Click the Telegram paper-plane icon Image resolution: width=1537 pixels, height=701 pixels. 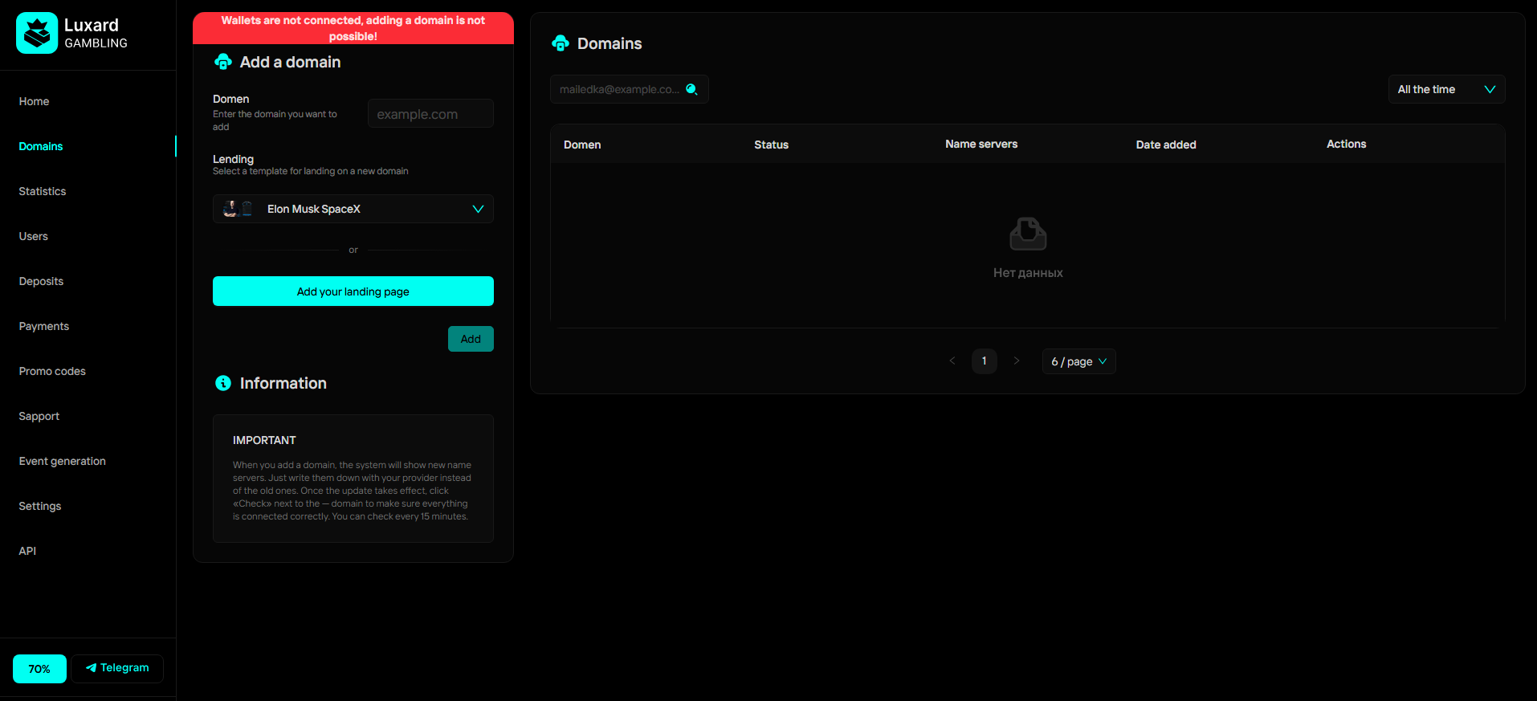point(92,668)
